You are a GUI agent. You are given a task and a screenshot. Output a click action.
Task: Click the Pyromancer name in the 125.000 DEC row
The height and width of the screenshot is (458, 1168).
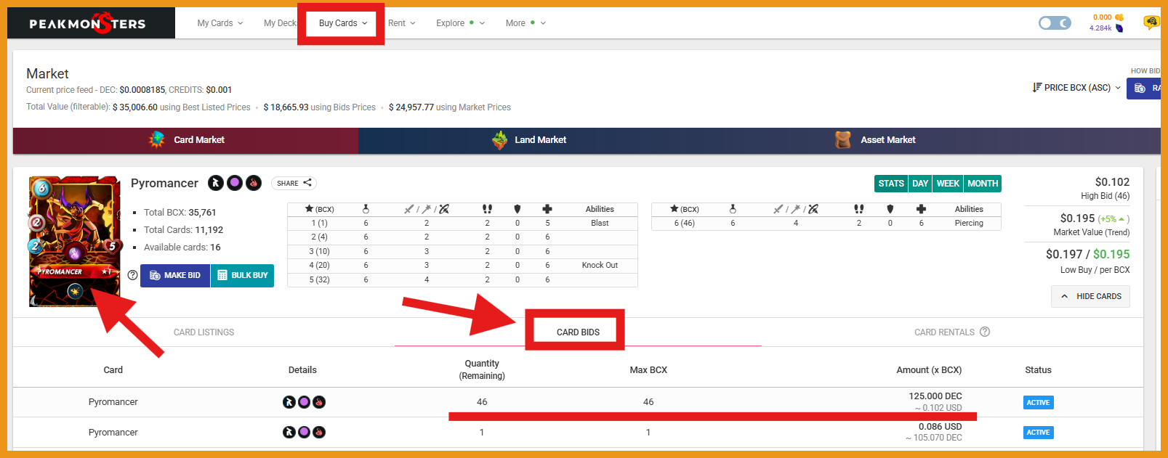(113, 402)
